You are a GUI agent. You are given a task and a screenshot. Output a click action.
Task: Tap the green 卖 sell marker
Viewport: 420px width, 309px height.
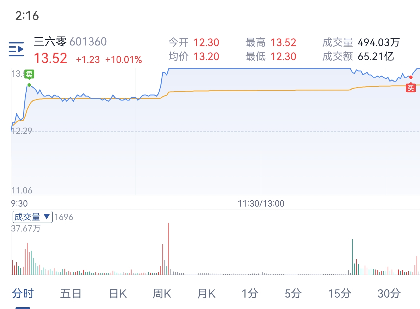click(x=29, y=74)
